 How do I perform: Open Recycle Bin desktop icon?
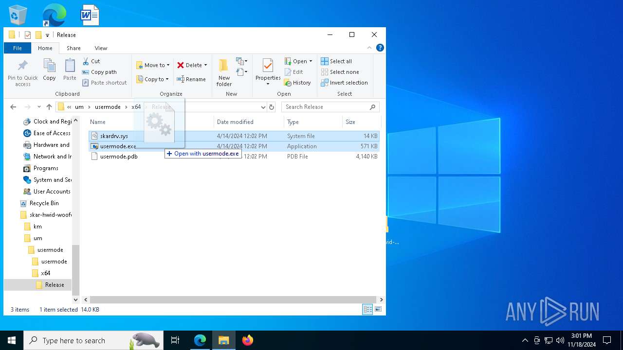[18, 15]
